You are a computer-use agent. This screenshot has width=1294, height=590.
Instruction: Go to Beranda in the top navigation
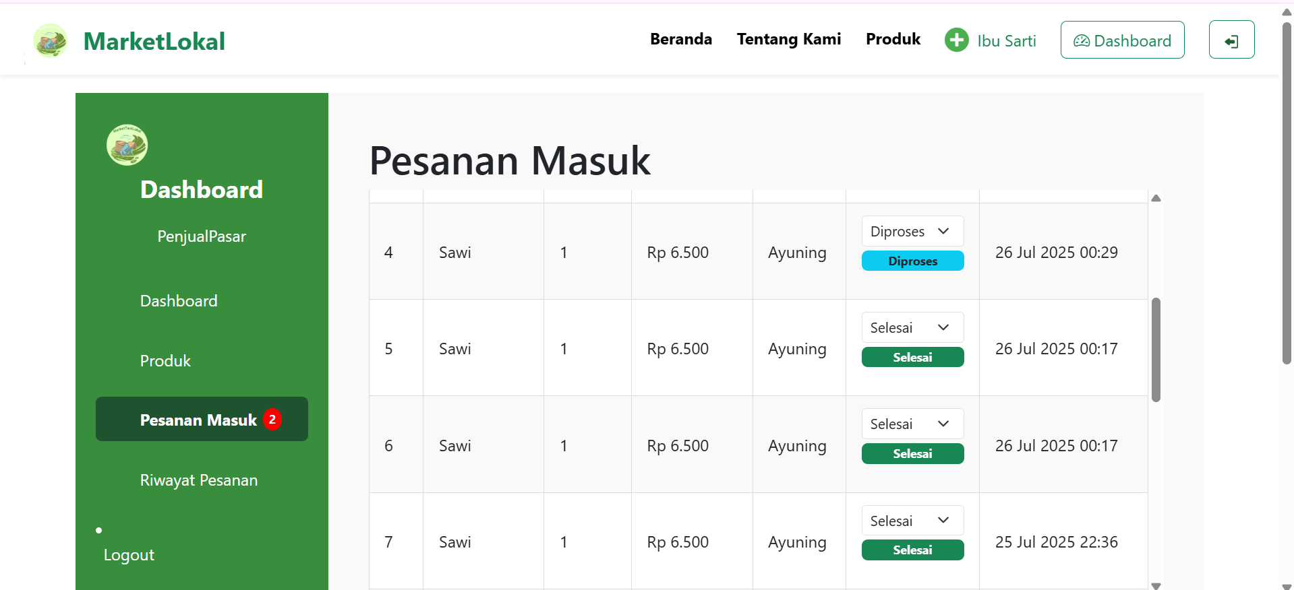[680, 39]
